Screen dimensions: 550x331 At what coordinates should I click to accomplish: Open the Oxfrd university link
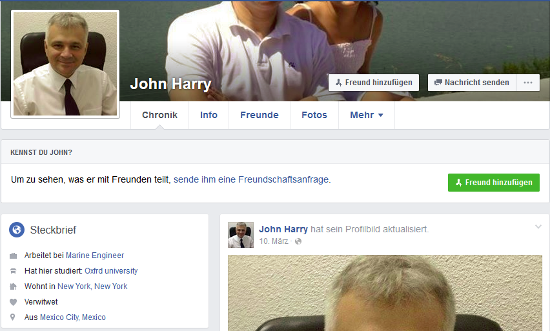tap(111, 271)
